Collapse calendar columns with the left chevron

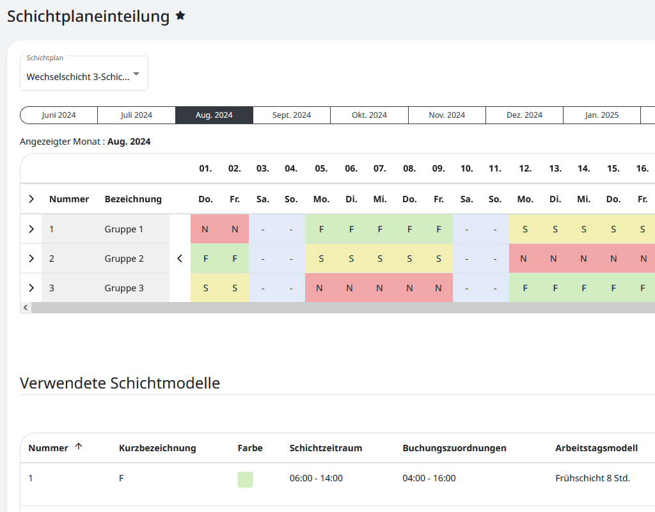180,258
